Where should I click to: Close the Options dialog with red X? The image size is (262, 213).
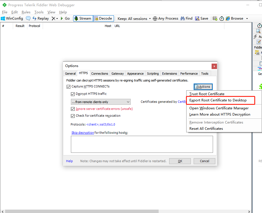pos(214,66)
